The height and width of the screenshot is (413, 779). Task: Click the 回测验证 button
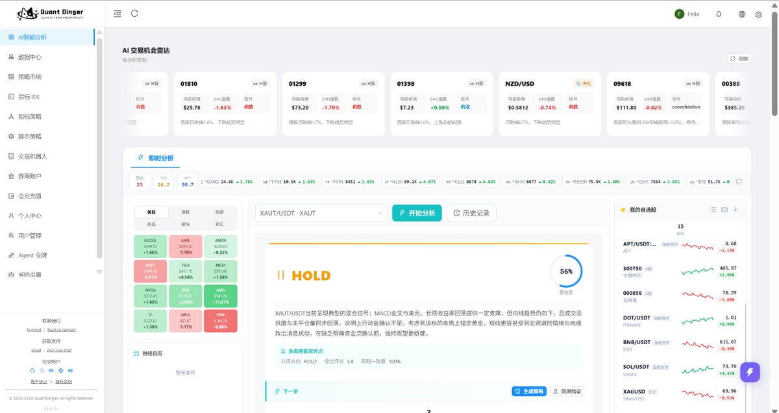click(x=567, y=392)
